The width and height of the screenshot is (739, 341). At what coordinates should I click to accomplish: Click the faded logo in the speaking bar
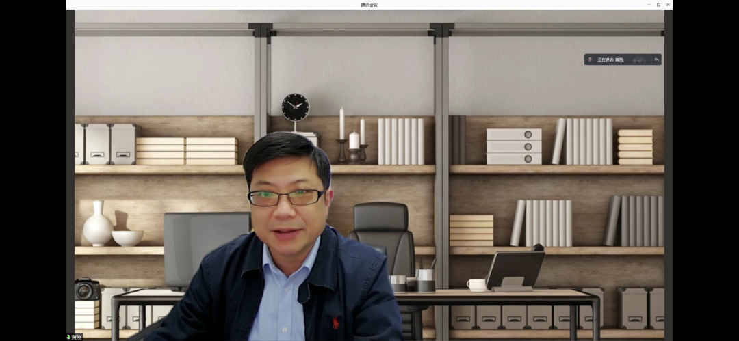pos(639,59)
